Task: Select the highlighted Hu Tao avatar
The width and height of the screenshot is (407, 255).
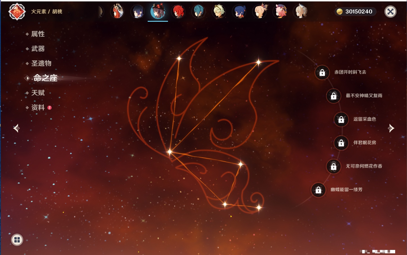Action: (158, 11)
